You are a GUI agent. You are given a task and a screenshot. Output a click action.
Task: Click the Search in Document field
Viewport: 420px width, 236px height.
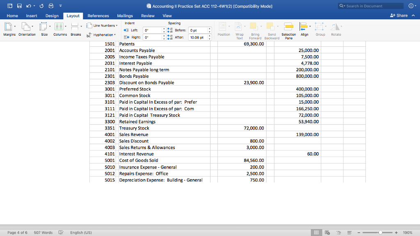(x=370, y=6)
